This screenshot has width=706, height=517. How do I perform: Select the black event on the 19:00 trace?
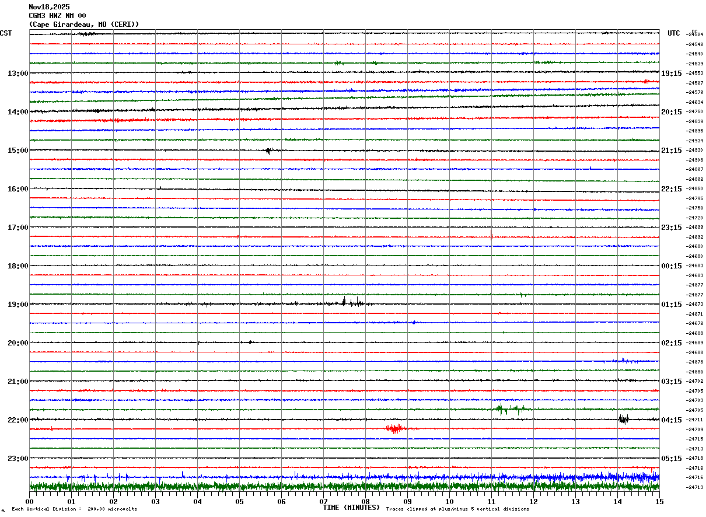point(351,302)
